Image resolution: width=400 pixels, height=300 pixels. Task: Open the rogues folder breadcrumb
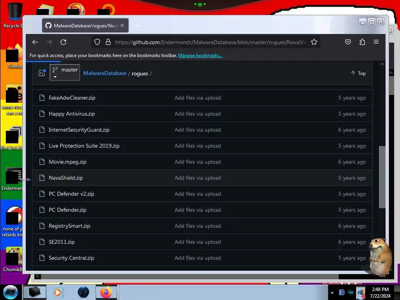[x=140, y=73]
